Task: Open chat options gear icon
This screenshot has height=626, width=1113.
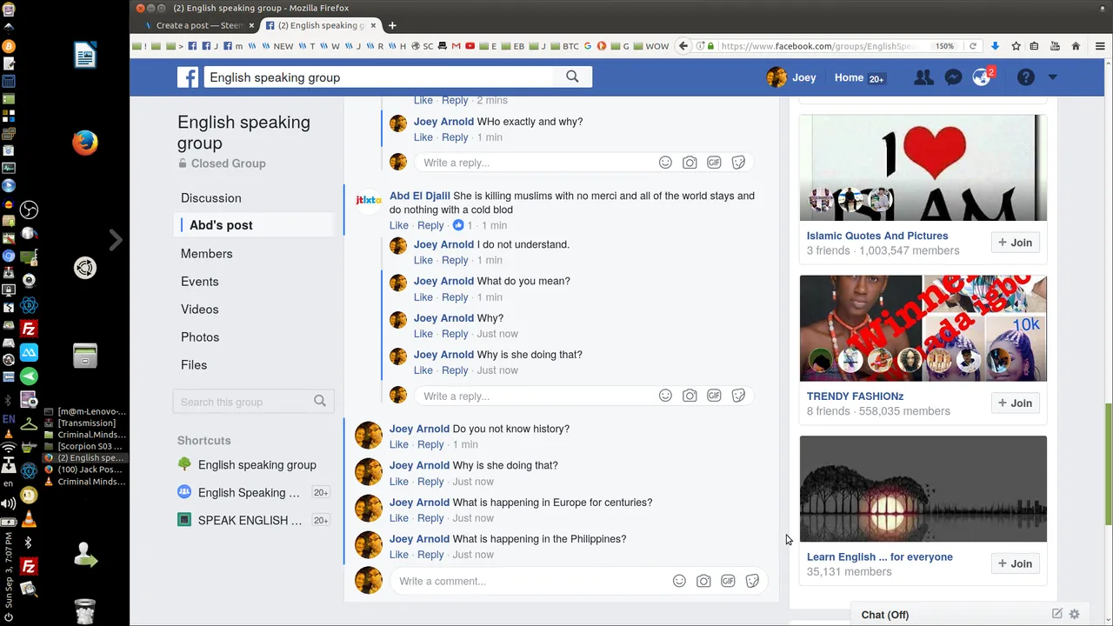Action: [x=1075, y=614]
